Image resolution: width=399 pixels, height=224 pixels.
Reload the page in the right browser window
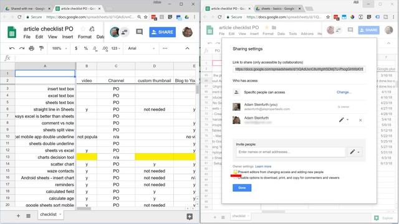tap(219, 17)
